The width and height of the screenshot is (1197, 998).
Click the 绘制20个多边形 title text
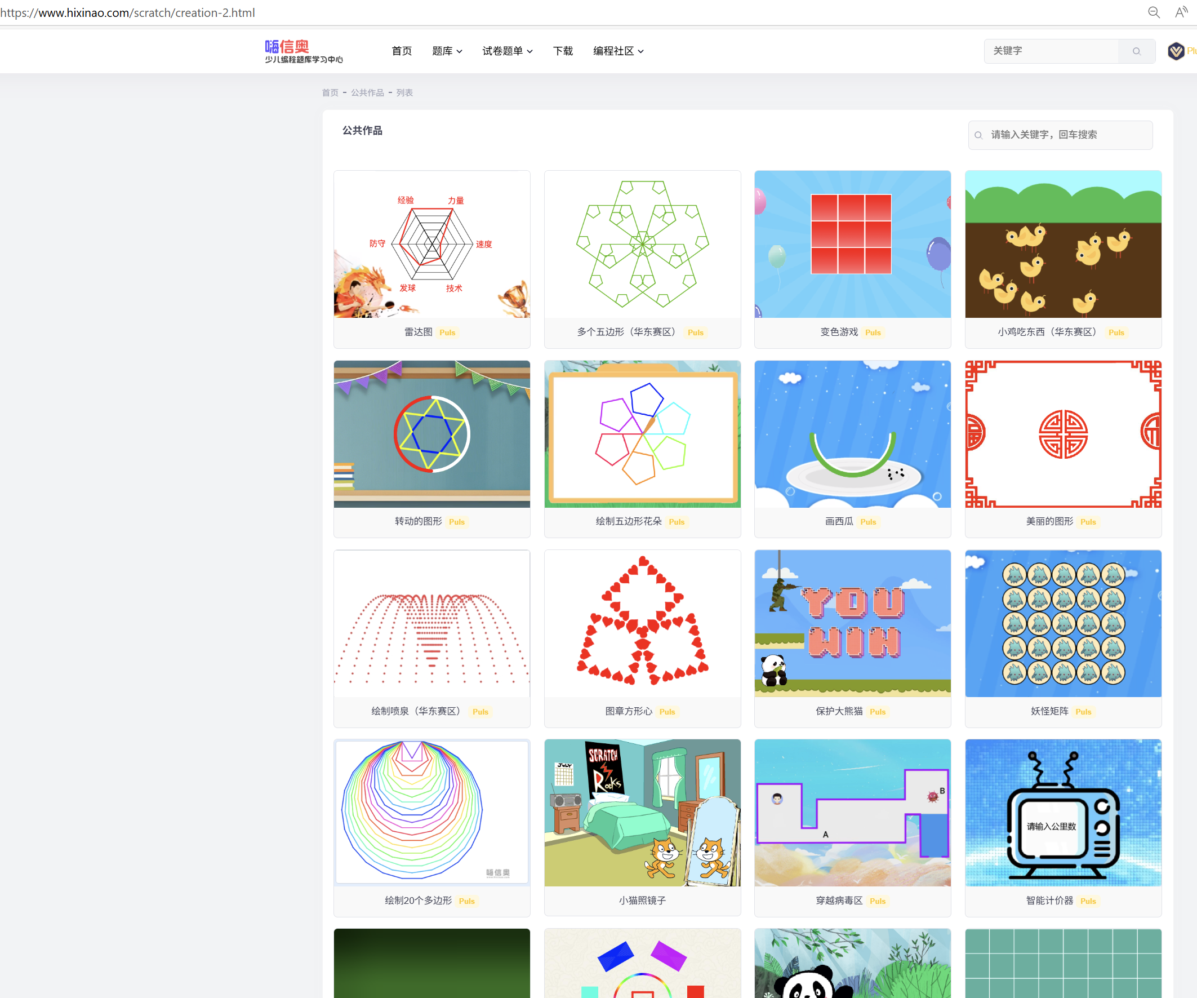(418, 901)
